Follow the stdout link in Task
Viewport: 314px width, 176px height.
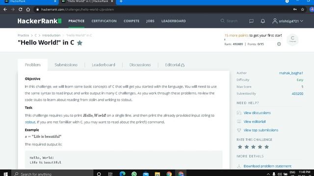click(30, 122)
